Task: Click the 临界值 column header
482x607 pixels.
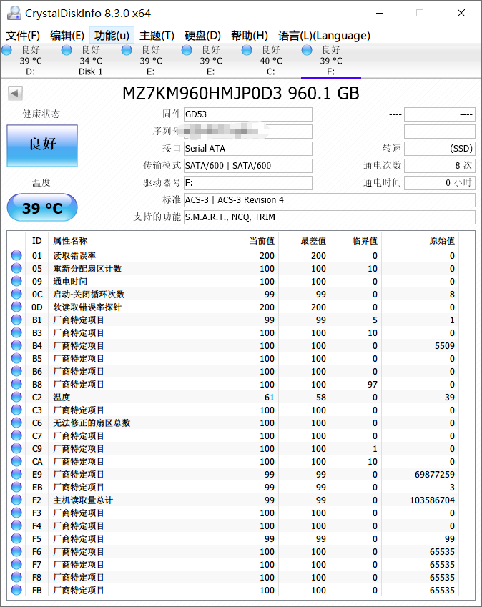Action: point(365,241)
